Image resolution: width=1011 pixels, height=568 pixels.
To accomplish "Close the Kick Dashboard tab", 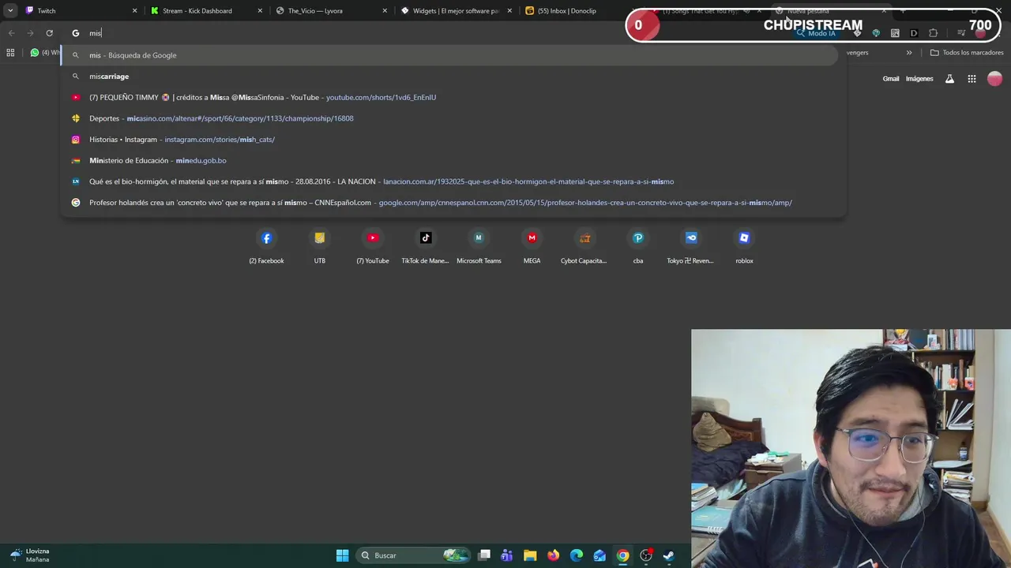I will [260, 11].
